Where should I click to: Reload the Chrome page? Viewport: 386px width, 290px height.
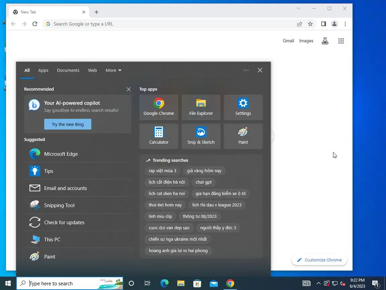35,24
